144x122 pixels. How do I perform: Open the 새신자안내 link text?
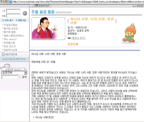pyautogui.click(x=11, y=54)
